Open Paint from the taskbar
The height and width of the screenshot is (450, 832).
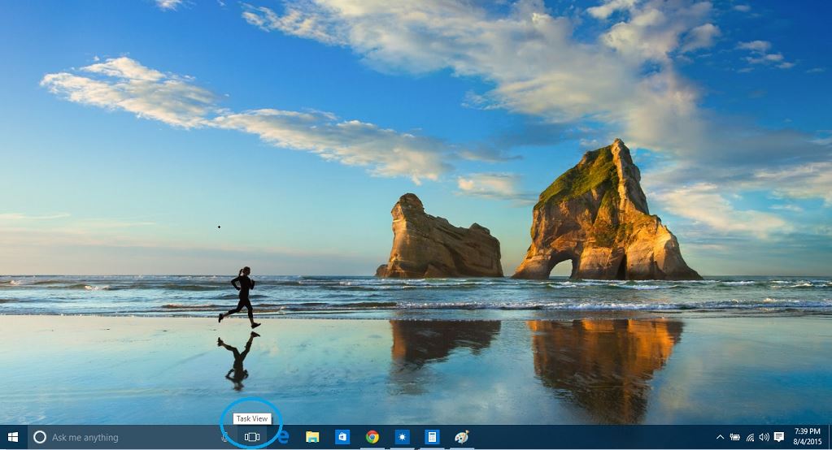coord(461,437)
